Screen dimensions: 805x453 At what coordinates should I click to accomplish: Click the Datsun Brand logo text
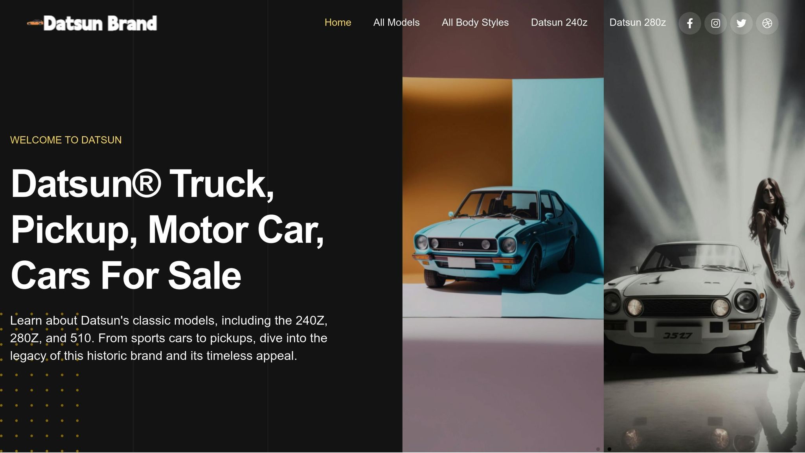(100, 23)
